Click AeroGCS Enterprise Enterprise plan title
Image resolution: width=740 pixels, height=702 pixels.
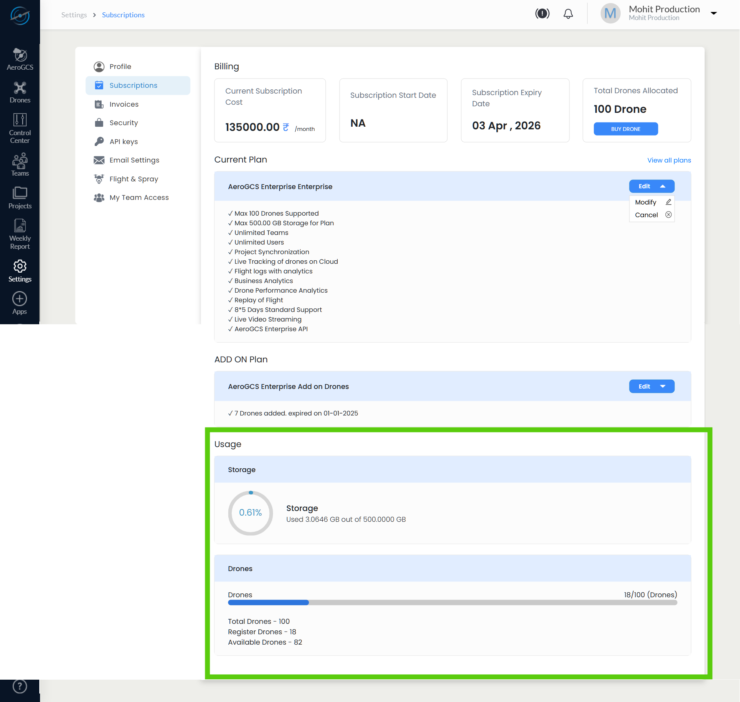[x=280, y=187]
